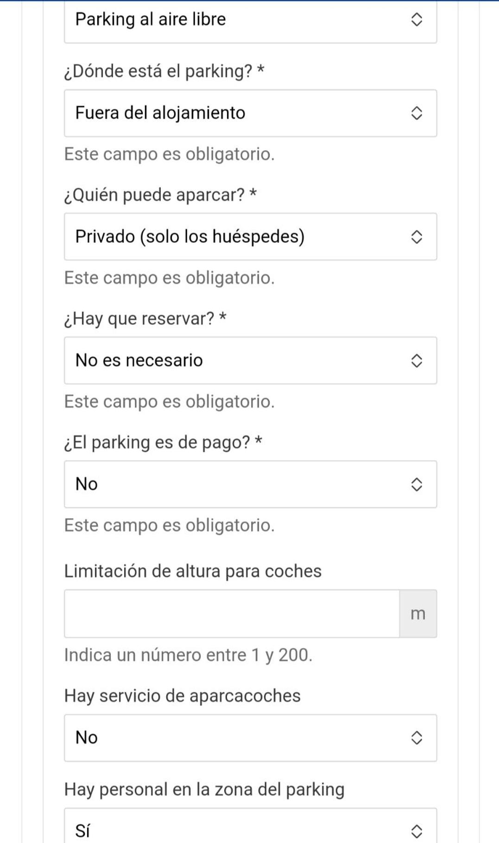
Task: Click the '¿Dónde está el parking?' label
Action: [x=164, y=71]
